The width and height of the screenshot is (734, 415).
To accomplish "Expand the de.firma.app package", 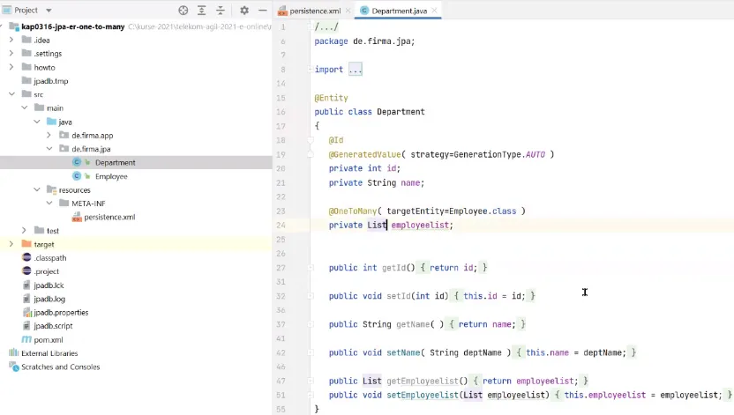I will point(49,135).
